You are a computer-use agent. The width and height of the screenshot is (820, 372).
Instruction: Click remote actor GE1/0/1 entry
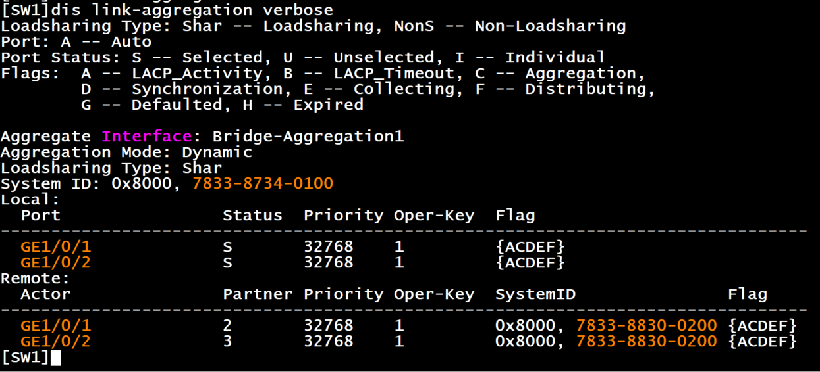(55, 326)
